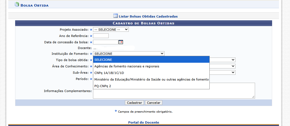The height and width of the screenshot is (126, 290).
Task: Open the Área de Conhecimento dropdown
Action: 222,66
